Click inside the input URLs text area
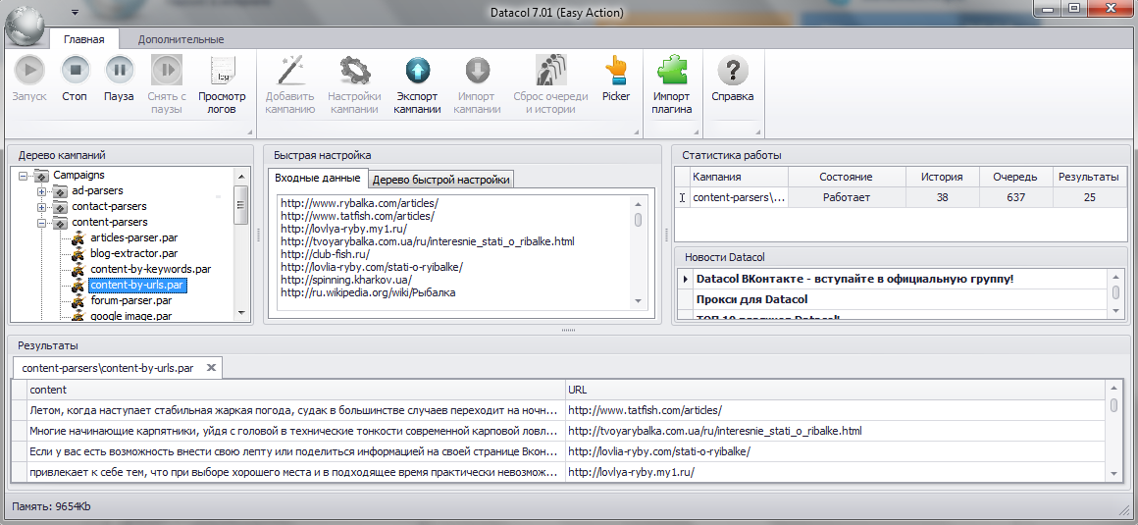Screen dimensions: 1138x525 click(453, 253)
